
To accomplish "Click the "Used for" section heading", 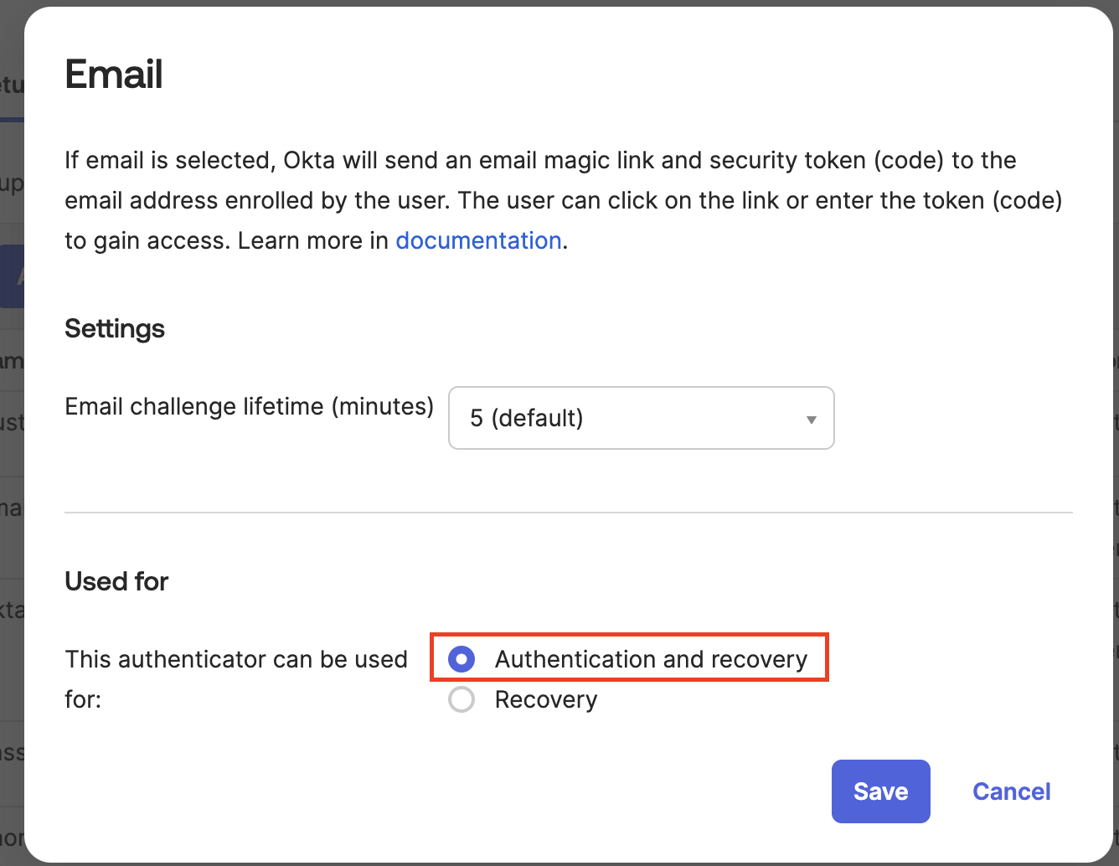I will tap(116, 581).
